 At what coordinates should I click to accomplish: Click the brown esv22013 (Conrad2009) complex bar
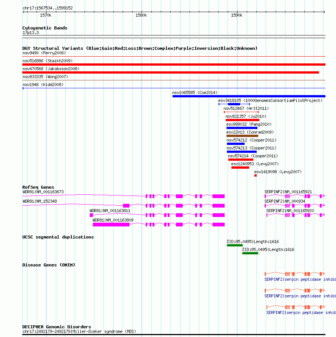(x=242, y=136)
